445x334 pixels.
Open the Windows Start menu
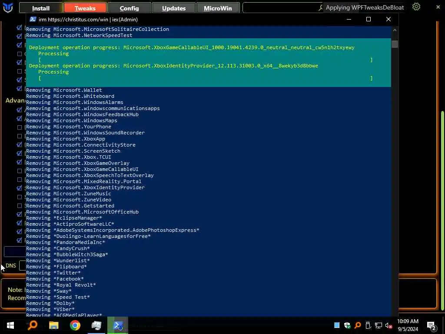coord(10,325)
